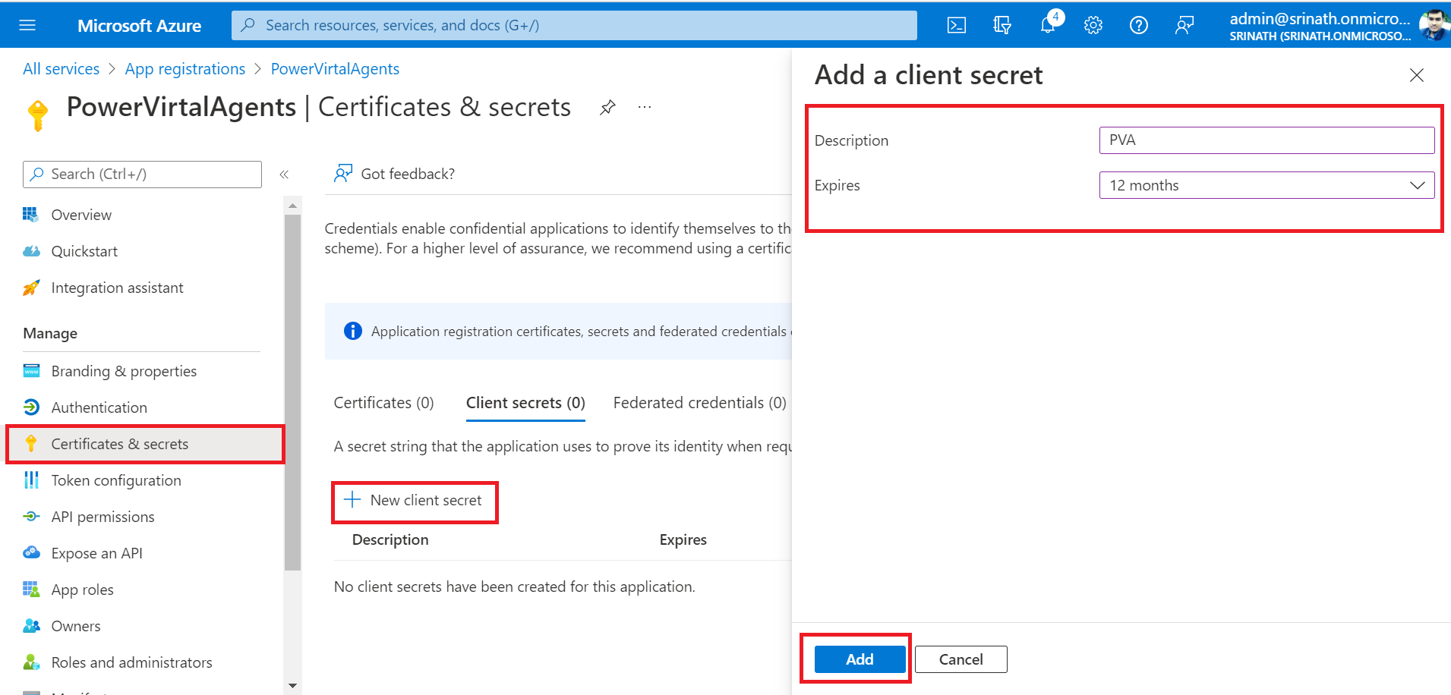Open the hamburger portal menu
Screen dimensions: 1451x695
click(x=27, y=25)
